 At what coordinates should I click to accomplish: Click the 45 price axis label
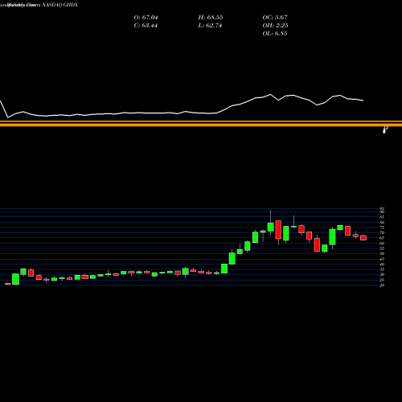point(382,259)
